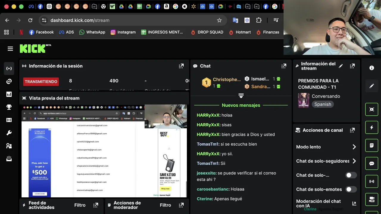This screenshot has height=214, width=381.
Task: Open the Finanzas bookmark
Action: [268, 32]
